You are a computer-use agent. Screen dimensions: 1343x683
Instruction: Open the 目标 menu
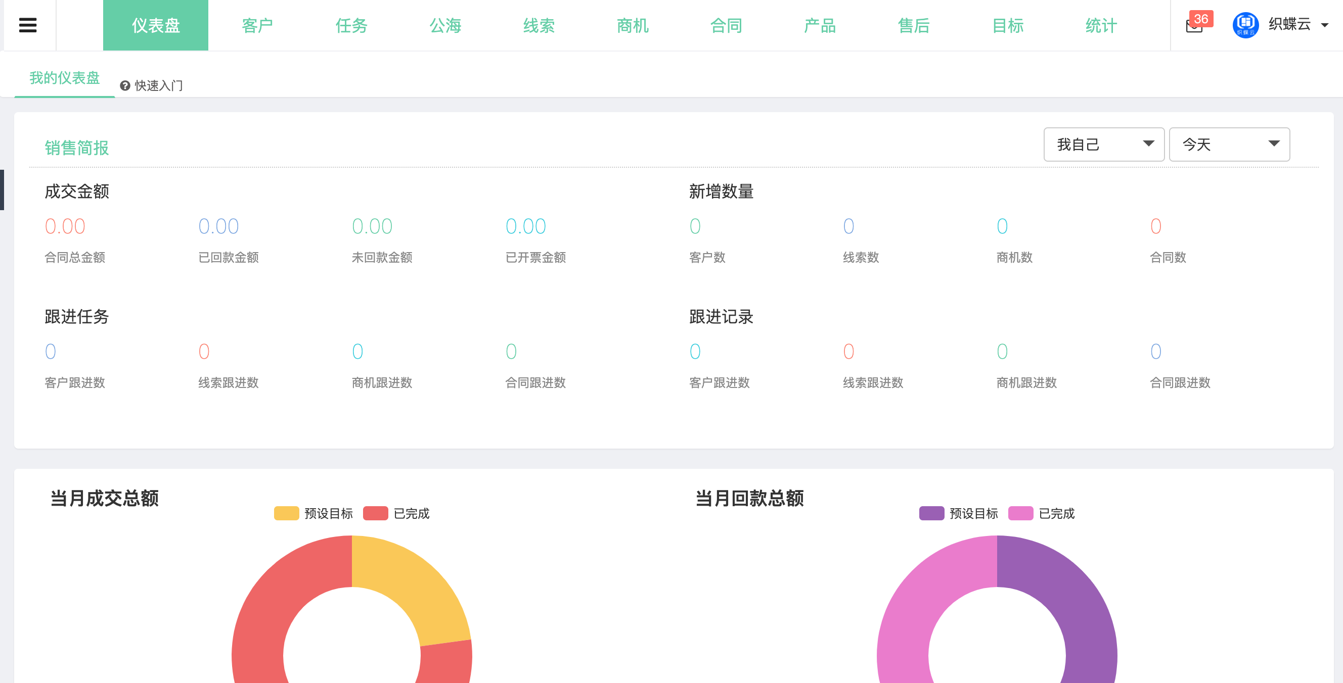pos(1007,25)
